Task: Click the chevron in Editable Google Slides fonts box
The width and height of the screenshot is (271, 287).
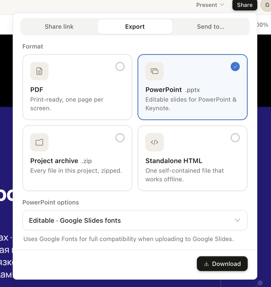Action: click(237, 220)
